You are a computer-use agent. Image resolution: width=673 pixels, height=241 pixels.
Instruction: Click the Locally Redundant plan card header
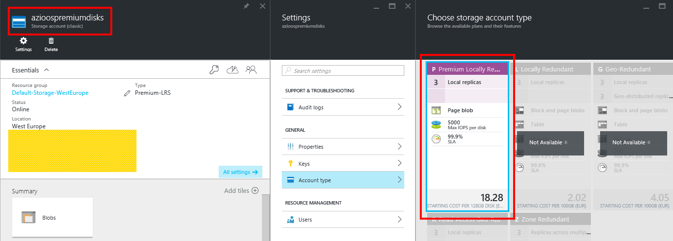(x=550, y=69)
